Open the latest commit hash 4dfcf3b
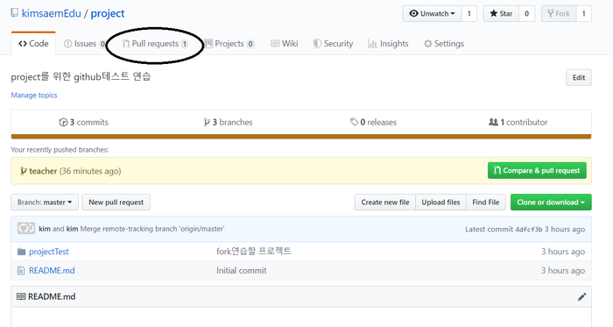The height and width of the screenshot is (327, 613). [x=529, y=230]
